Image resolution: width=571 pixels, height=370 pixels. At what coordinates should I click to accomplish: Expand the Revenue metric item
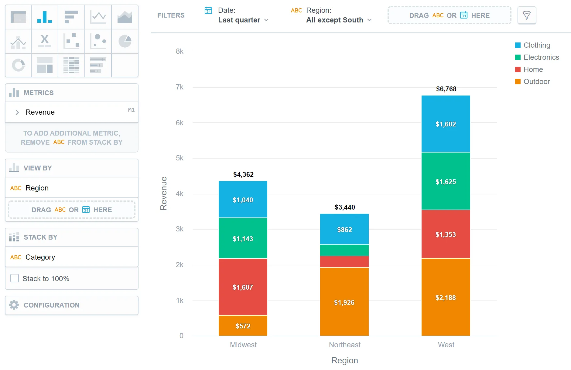(x=17, y=112)
